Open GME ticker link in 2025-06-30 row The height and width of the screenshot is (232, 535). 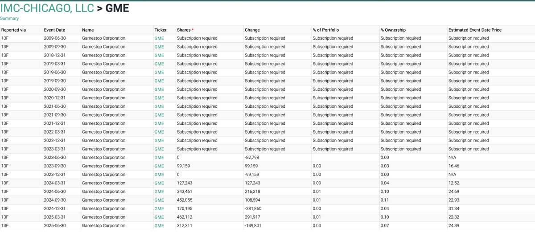(159, 226)
